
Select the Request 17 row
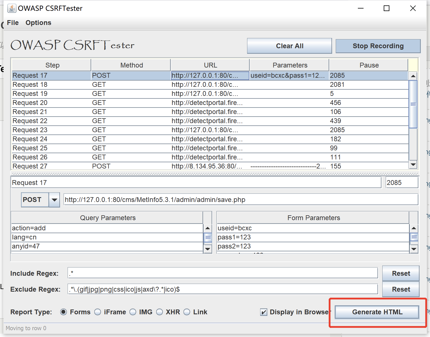click(210, 75)
